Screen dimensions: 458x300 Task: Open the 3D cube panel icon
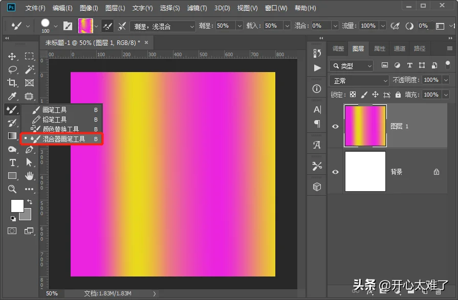317,187
